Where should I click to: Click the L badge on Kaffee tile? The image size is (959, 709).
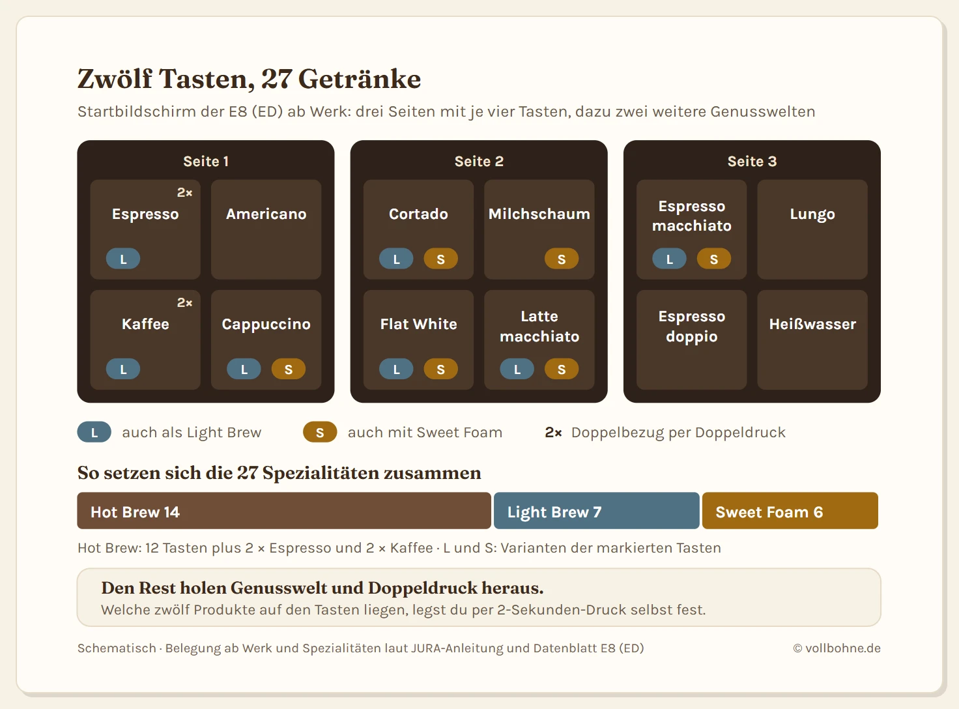click(x=123, y=369)
